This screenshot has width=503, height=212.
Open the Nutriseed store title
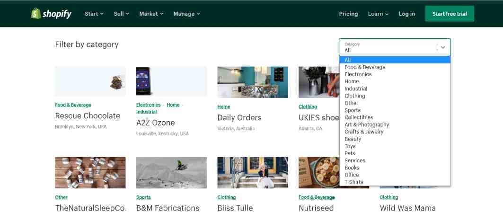click(316, 208)
